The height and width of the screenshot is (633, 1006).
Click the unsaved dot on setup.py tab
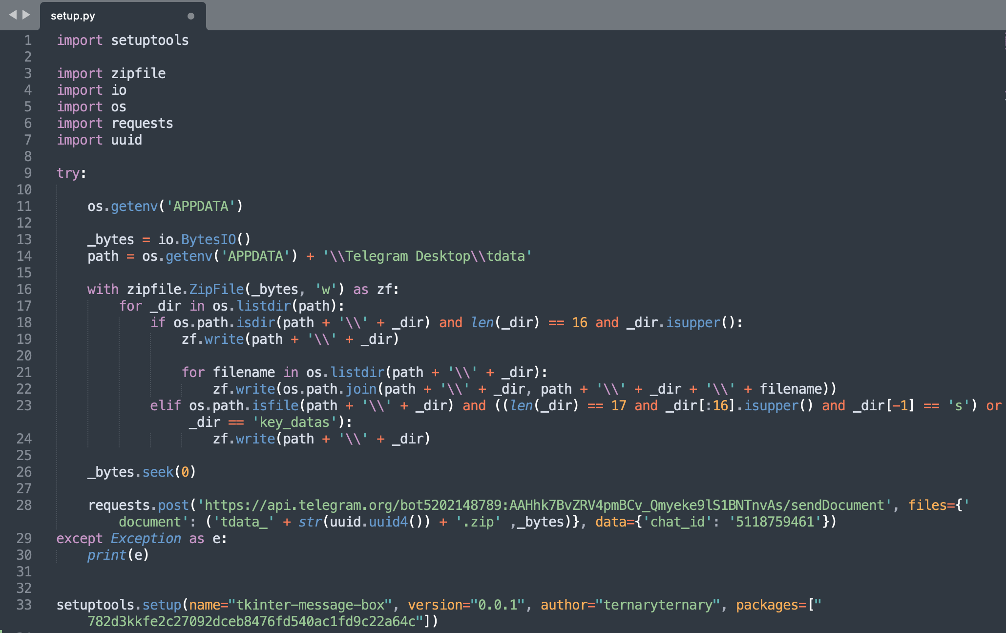[x=191, y=16]
